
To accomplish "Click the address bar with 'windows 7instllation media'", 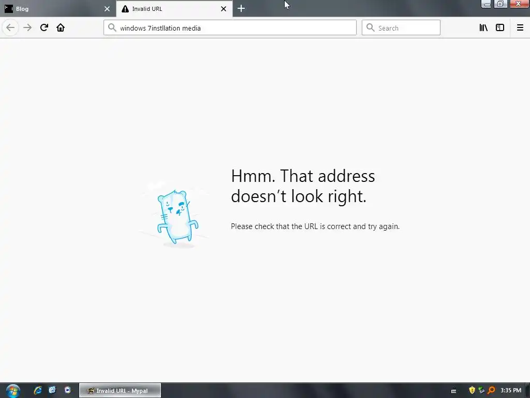I will coord(230,28).
